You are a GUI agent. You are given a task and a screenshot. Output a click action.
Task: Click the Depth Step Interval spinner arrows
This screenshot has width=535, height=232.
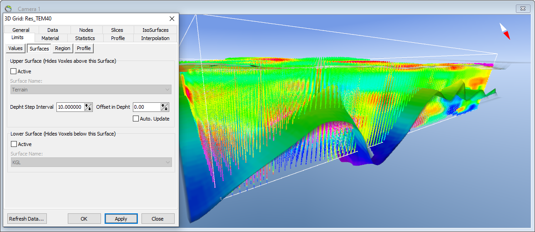click(x=88, y=107)
